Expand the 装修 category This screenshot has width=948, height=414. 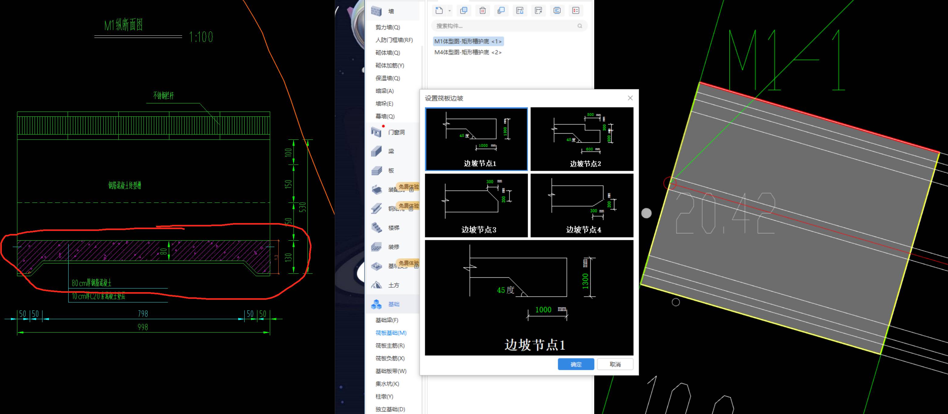pyautogui.click(x=394, y=247)
